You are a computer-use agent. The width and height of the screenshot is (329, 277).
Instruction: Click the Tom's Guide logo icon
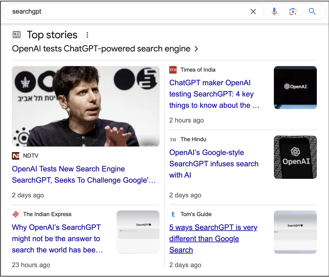click(x=173, y=214)
